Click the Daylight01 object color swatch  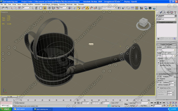(176, 16)
